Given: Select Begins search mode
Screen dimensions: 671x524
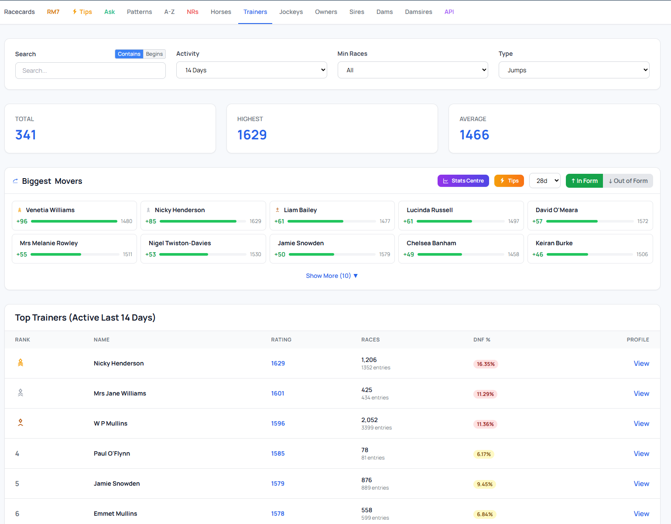Looking at the screenshot, I should (x=154, y=54).
